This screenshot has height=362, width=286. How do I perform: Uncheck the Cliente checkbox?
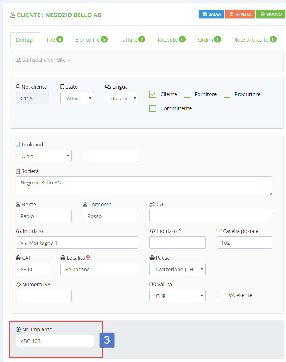tap(153, 94)
